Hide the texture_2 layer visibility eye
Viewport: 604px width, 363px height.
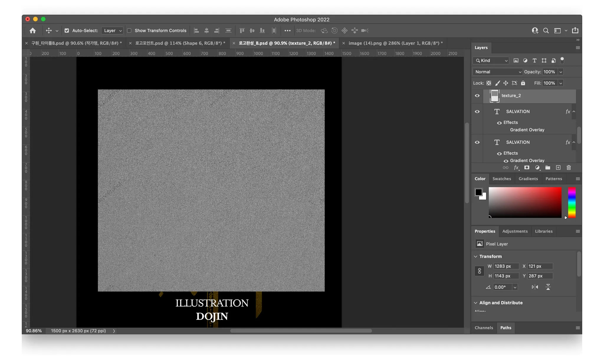(477, 96)
